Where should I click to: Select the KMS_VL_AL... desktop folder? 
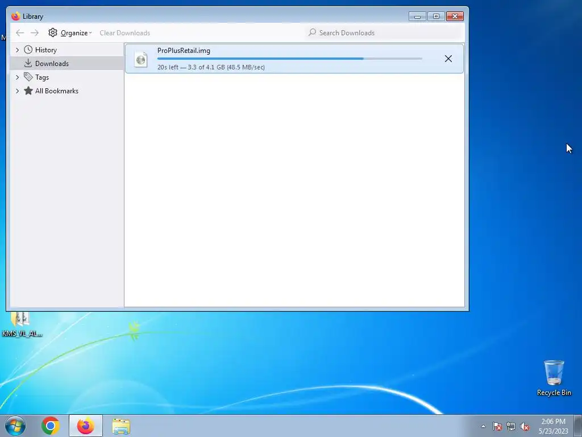(x=22, y=325)
